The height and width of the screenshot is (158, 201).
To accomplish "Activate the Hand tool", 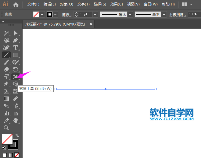I will point(16,121).
